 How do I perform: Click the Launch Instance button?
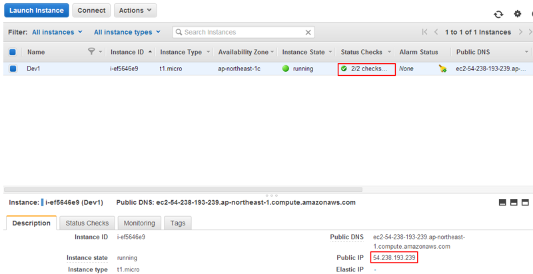click(x=37, y=11)
